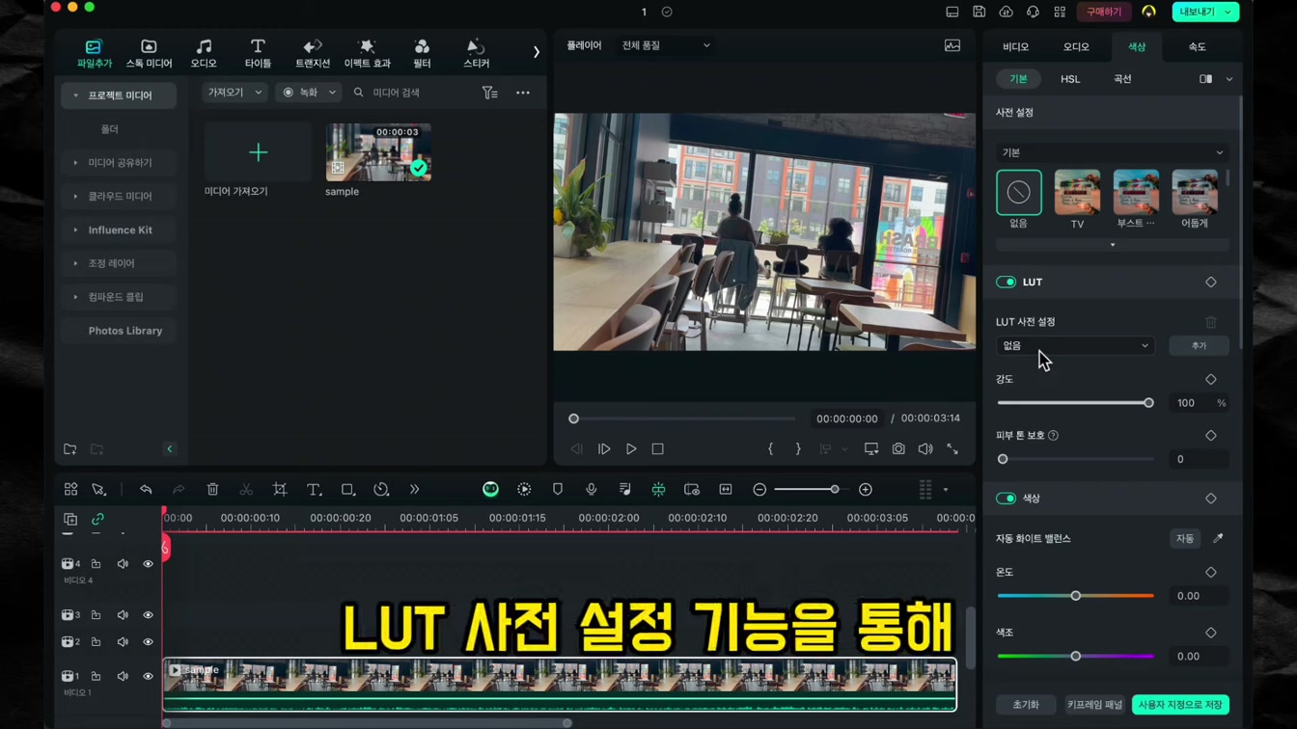The height and width of the screenshot is (729, 1297).
Task: Mute the 비디오 1 track speaker icon
Action: pos(123,677)
